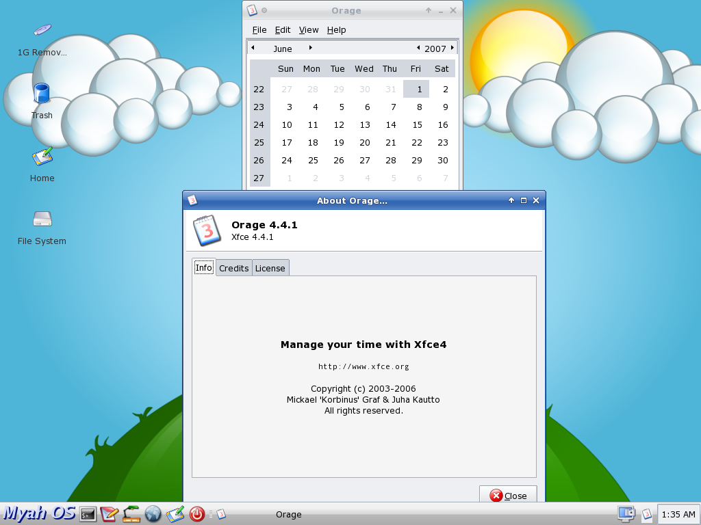The width and height of the screenshot is (701, 525).
Task: Go to previous month arrow in calendar
Action: click(253, 48)
